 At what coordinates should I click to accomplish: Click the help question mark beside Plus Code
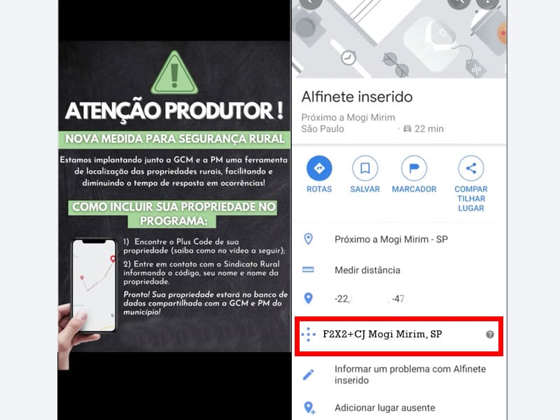point(489,335)
